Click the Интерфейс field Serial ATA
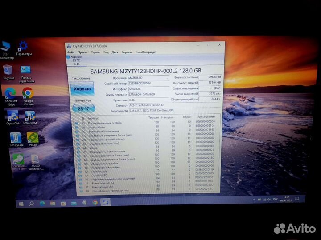This screenshot has width=321, height=240. pyautogui.click(x=148, y=89)
